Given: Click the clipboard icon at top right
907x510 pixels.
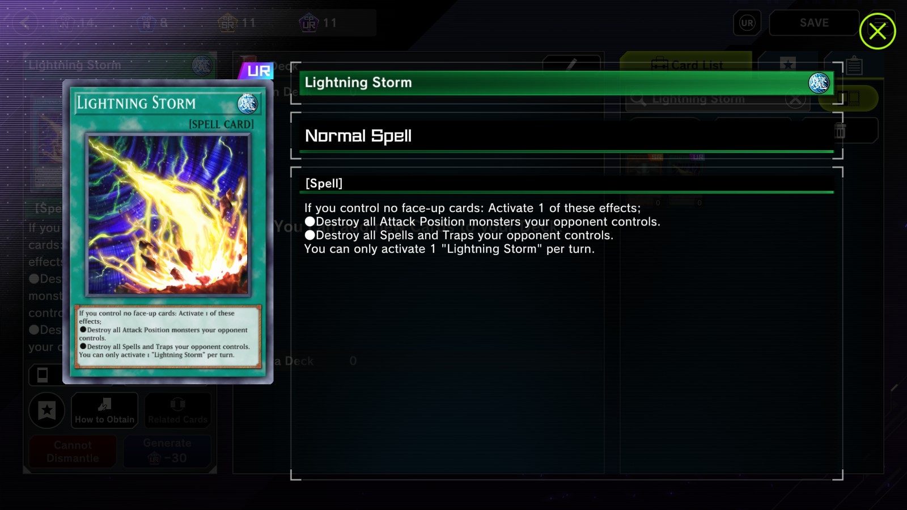Looking at the screenshot, I should [854, 66].
